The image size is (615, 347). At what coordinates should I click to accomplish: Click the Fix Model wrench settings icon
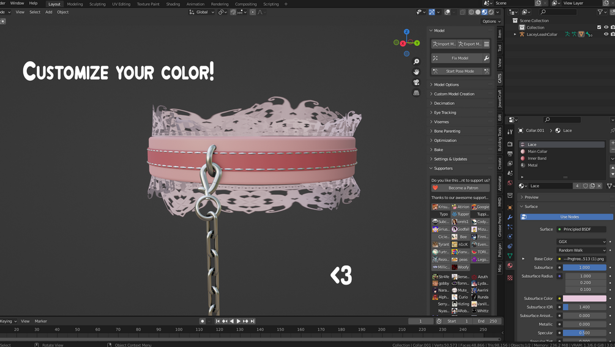pos(486,58)
